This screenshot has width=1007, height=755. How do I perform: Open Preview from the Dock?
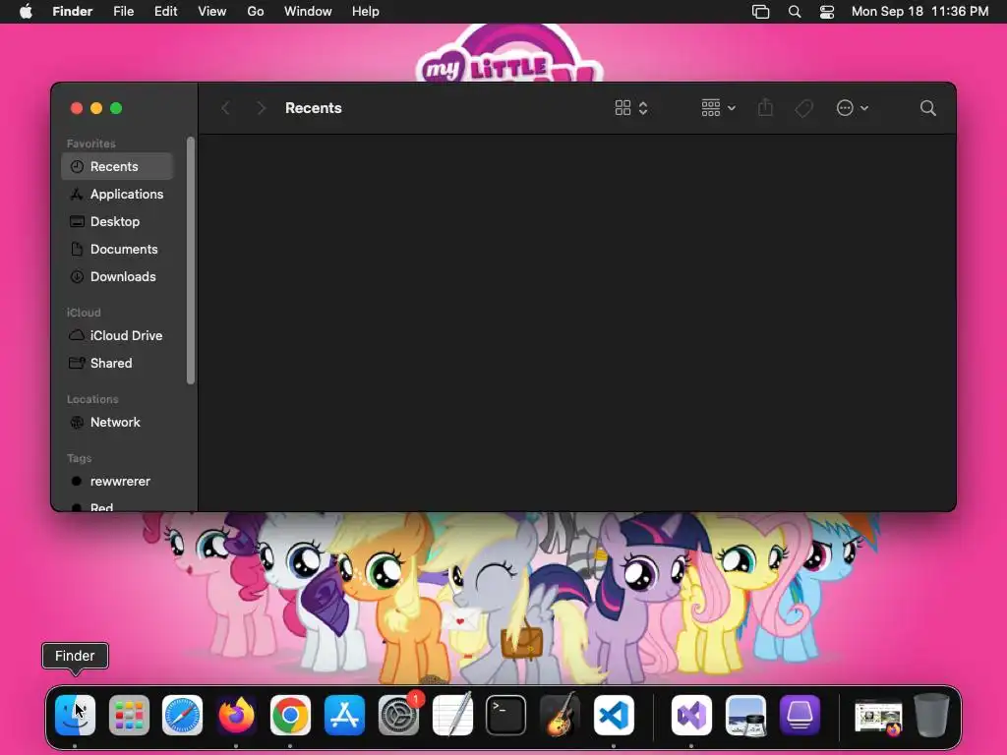tap(745, 715)
